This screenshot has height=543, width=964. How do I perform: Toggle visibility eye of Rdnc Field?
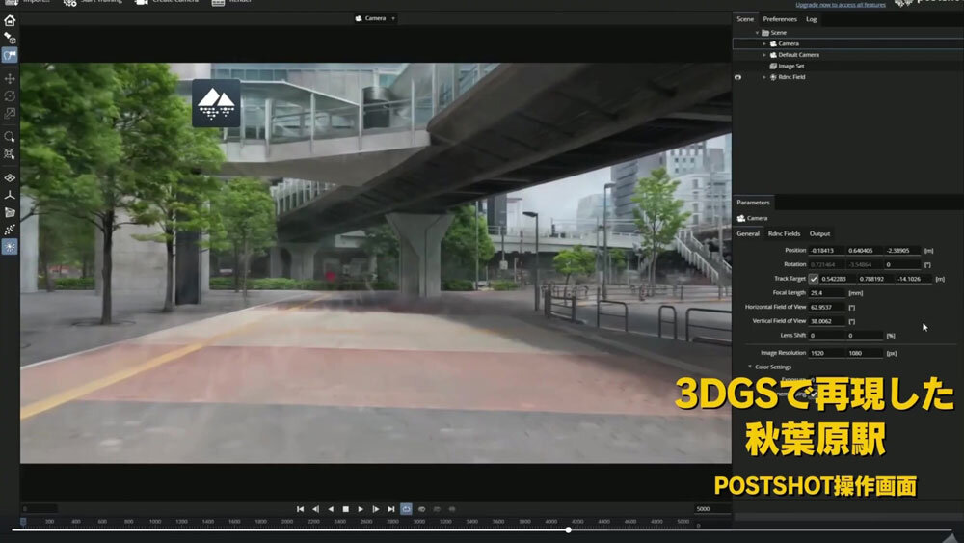[x=738, y=77]
